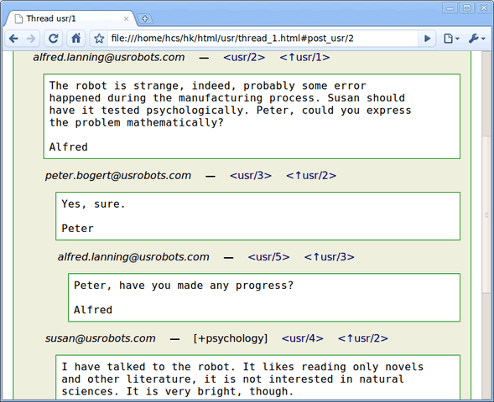The image size is (494, 402).
Task: Click the Go arrow beside the address bar
Action: pyautogui.click(x=427, y=39)
